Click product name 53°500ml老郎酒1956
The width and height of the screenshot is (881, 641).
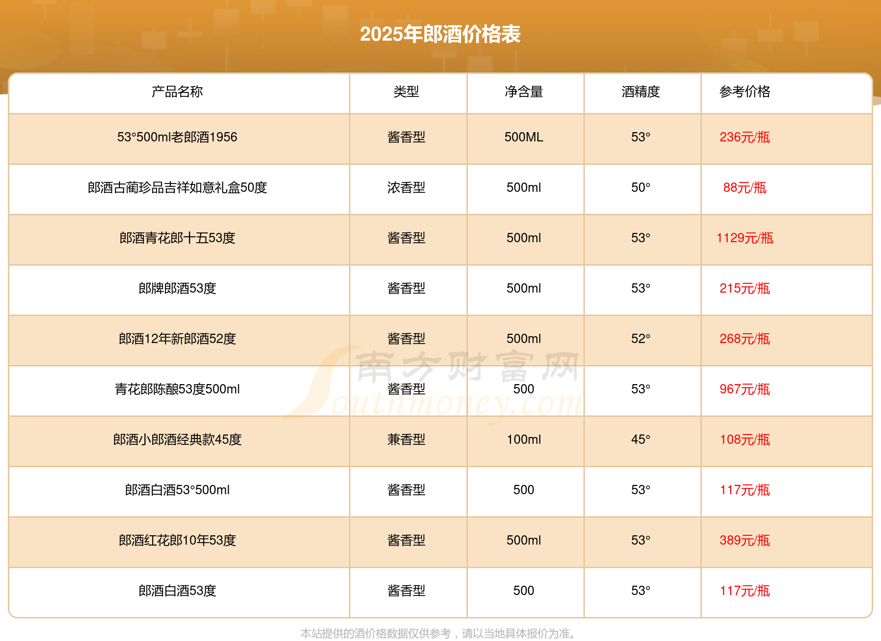pyautogui.click(x=177, y=137)
